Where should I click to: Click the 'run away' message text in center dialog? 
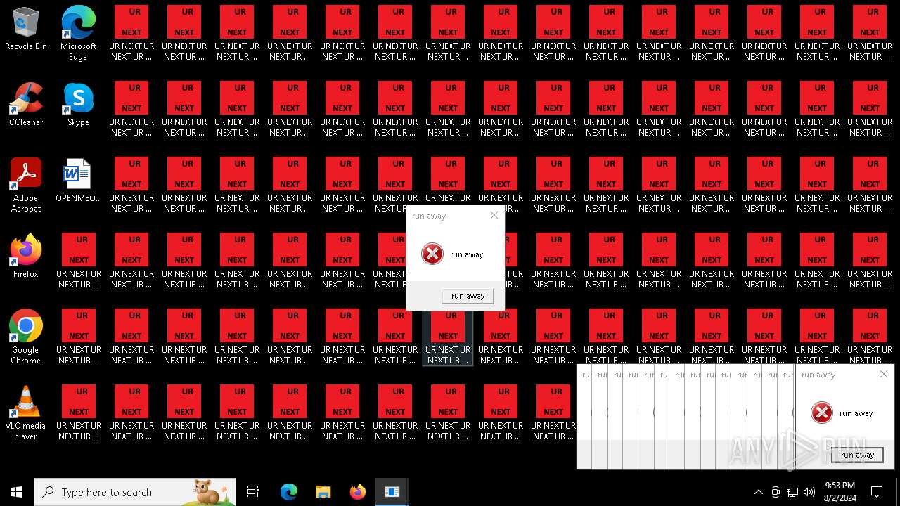467,254
